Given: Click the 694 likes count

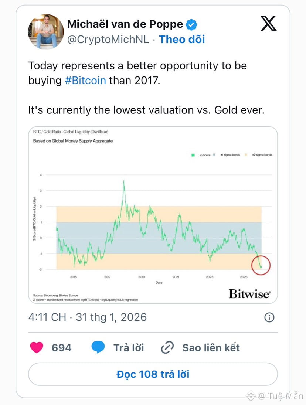Looking at the screenshot, I should [x=61, y=347].
